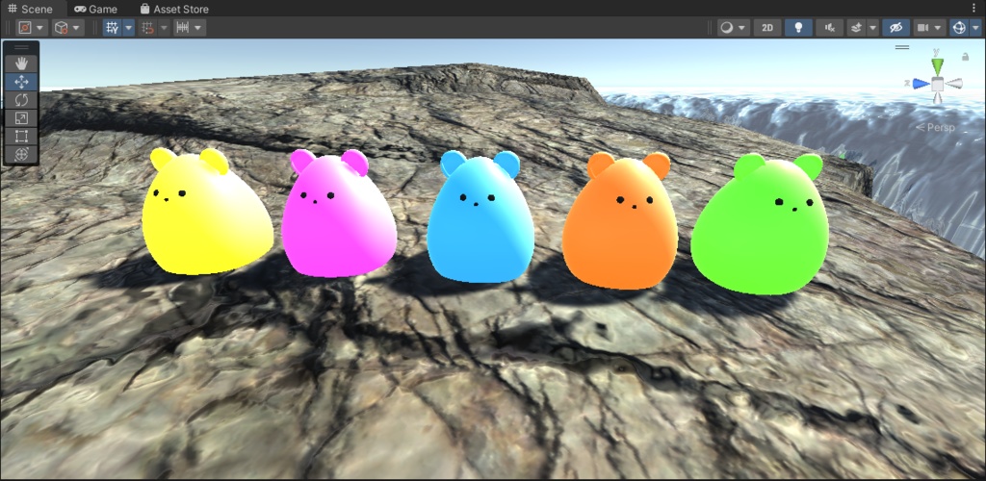Open the scene effects dropdown arrow

(872, 28)
